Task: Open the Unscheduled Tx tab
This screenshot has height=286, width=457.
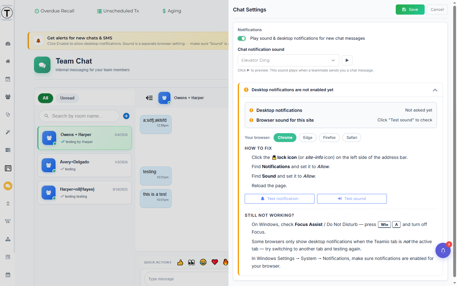Action: pos(118,11)
